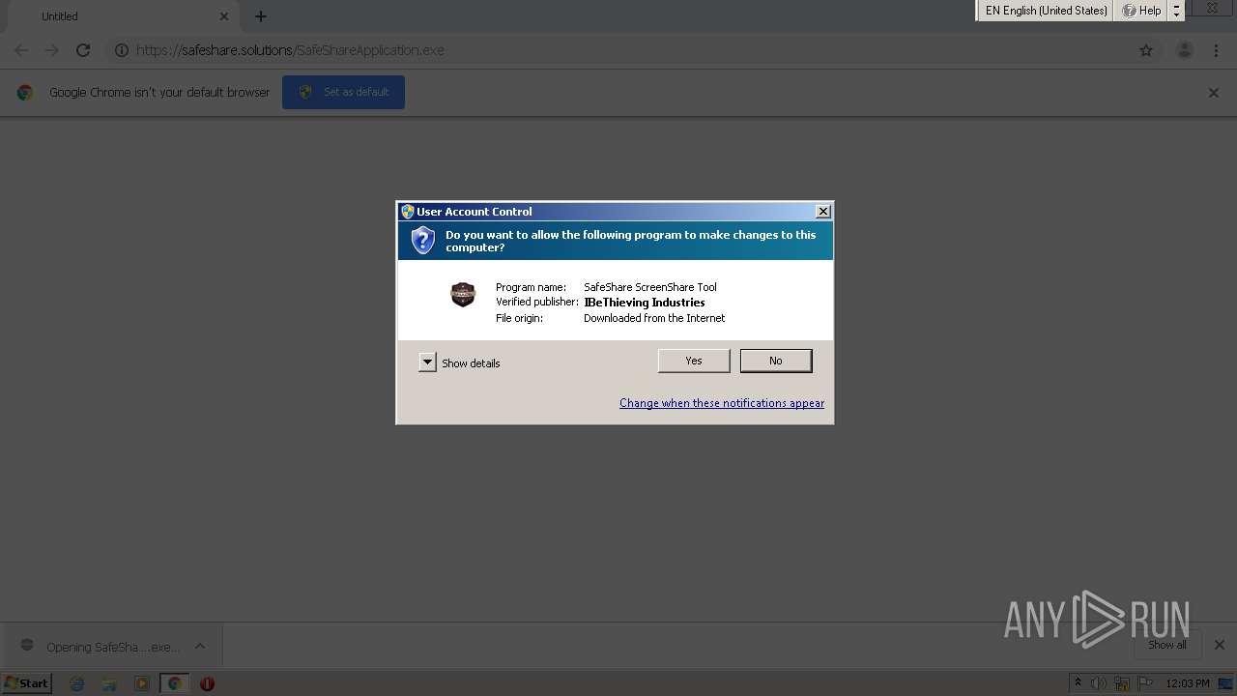Open the Chrome profile avatar
1237x696 pixels.
pyautogui.click(x=1184, y=50)
